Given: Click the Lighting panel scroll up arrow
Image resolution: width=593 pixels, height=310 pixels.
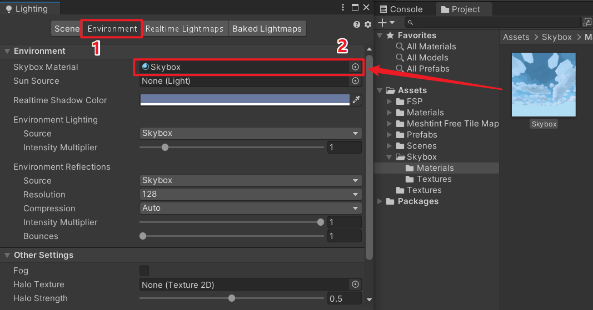Looking at the screenshot, I should click(370, 49).
